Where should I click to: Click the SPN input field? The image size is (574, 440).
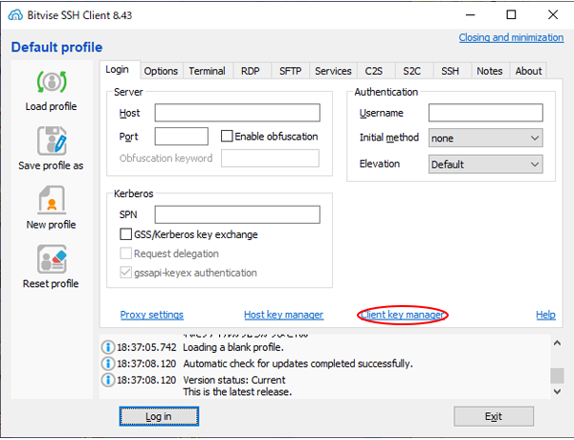coord(237,214)
